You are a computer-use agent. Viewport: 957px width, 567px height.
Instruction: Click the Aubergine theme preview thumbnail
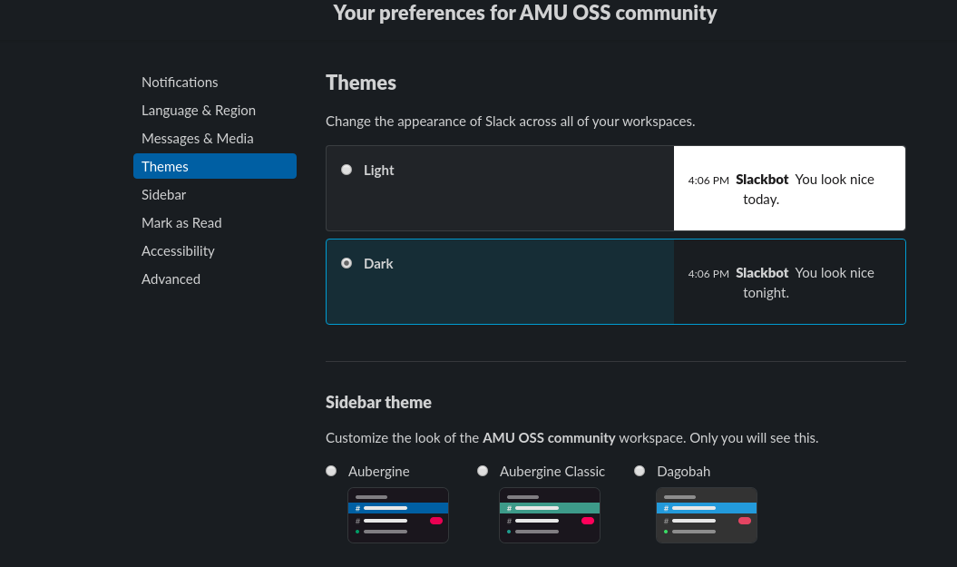[398, 515]
